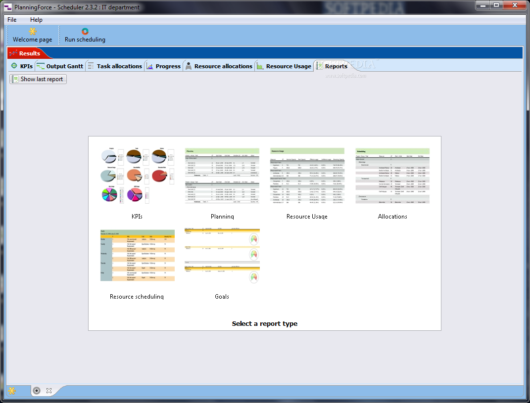530x403 pixels.
Task: Minimize the PlanningForce window
Action: (x=482, y=5)
